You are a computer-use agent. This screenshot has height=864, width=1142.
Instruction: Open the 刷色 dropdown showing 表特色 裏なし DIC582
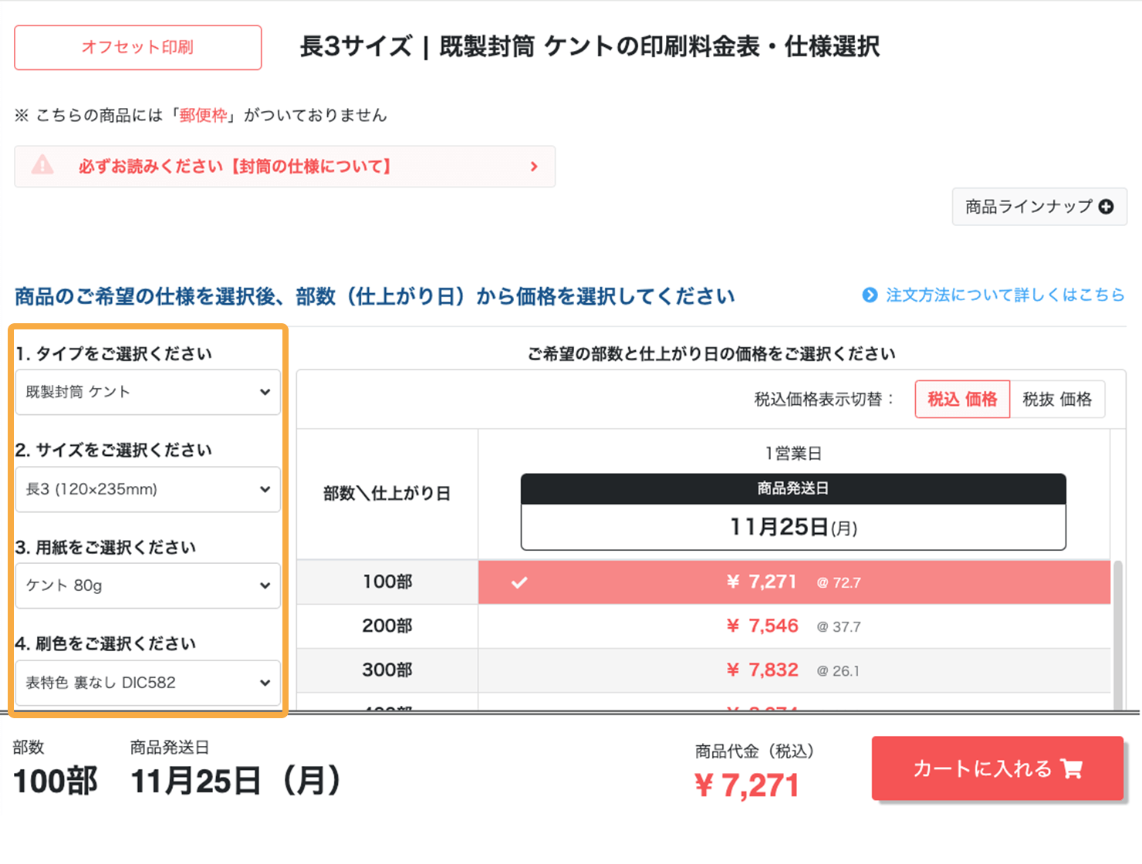click(x=147, y=683)
